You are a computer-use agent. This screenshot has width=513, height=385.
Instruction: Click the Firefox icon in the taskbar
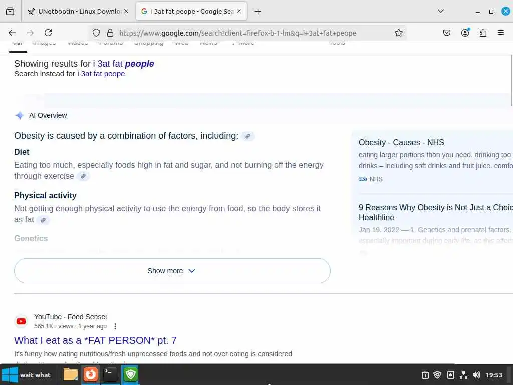click(91, 374)
